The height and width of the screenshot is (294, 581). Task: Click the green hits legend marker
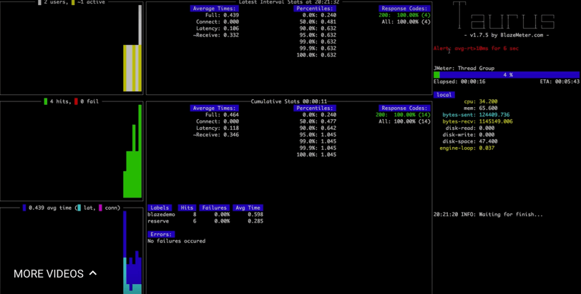point(45,102)
